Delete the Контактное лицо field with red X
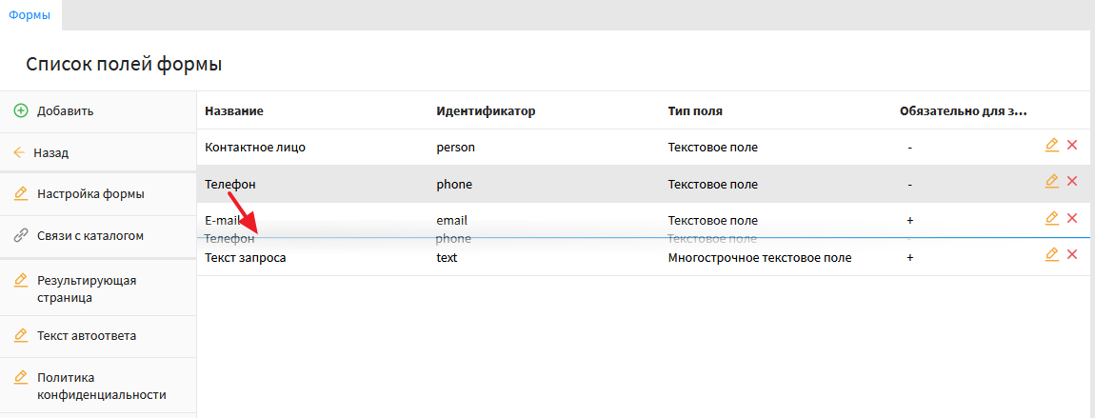 click(x=1072, y=145)
